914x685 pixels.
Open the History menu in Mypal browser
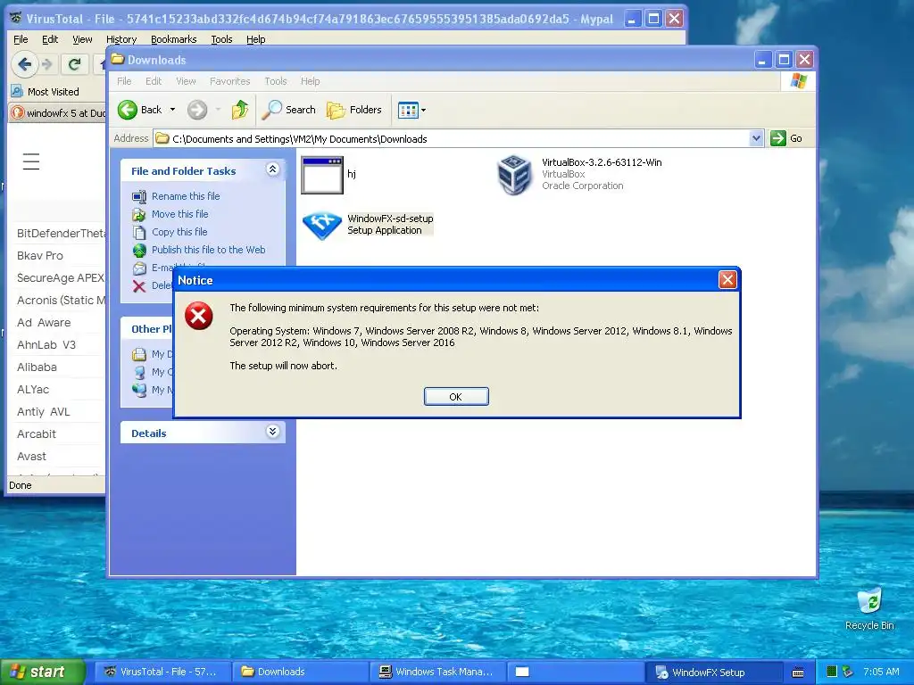(x=121, y=39)
